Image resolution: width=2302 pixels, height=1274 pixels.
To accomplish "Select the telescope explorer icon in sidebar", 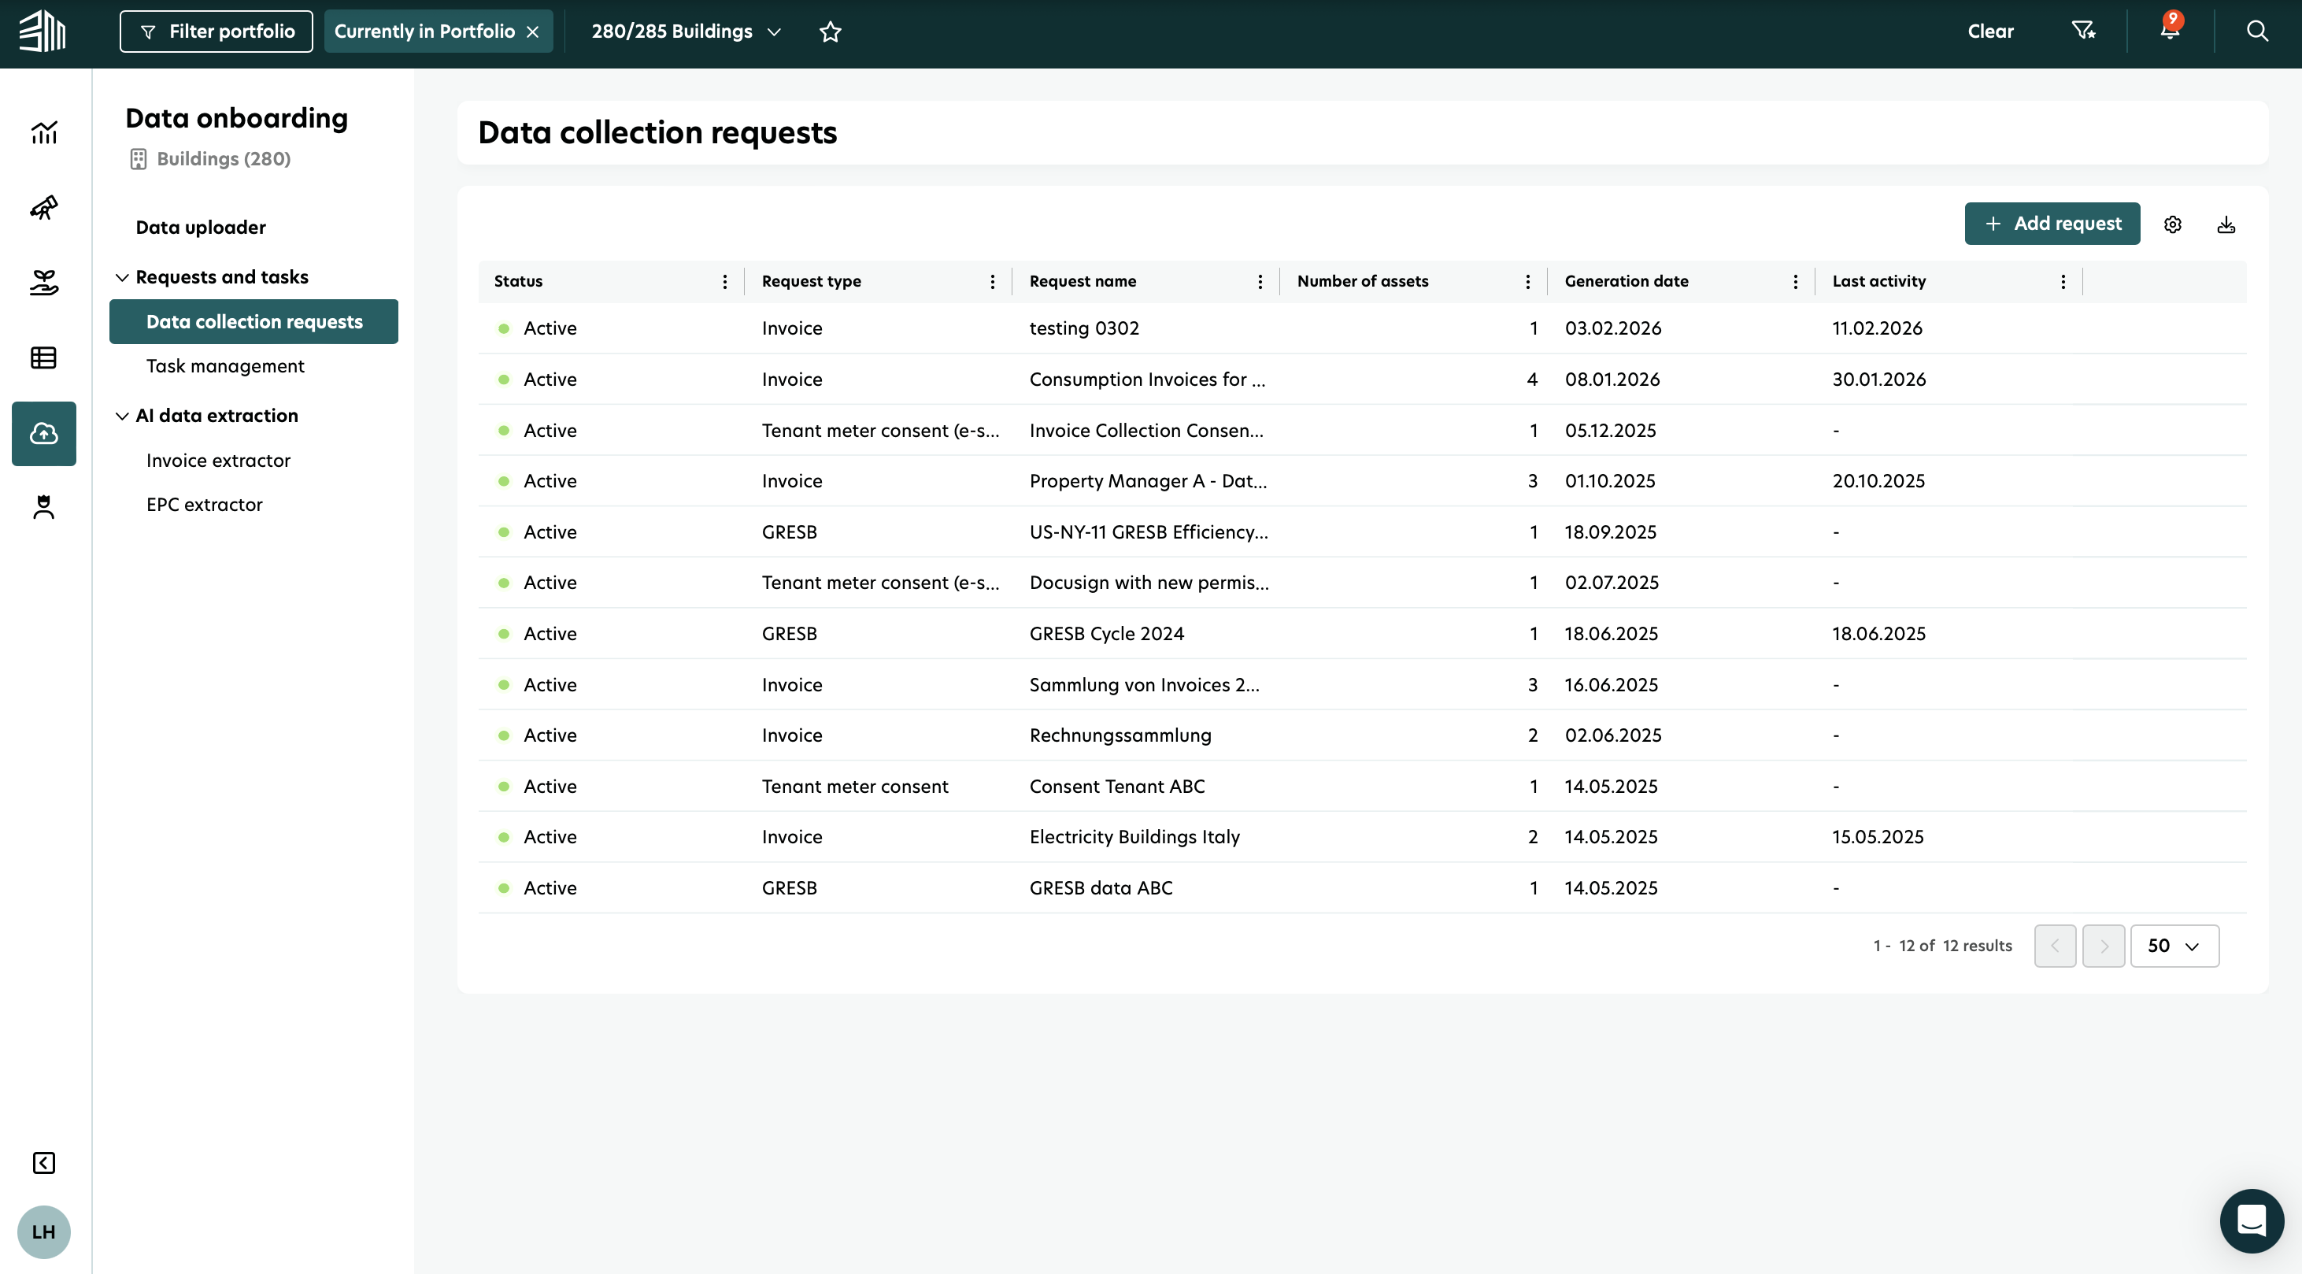I will (44, 207).
